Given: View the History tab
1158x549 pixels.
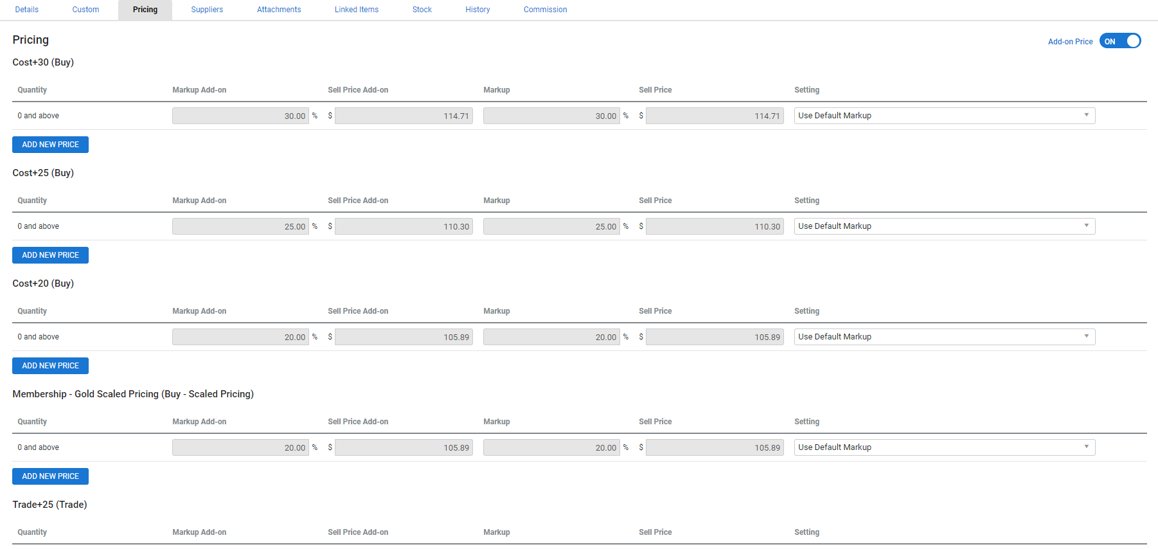Looking at the screenshot, I should (477, 10).
